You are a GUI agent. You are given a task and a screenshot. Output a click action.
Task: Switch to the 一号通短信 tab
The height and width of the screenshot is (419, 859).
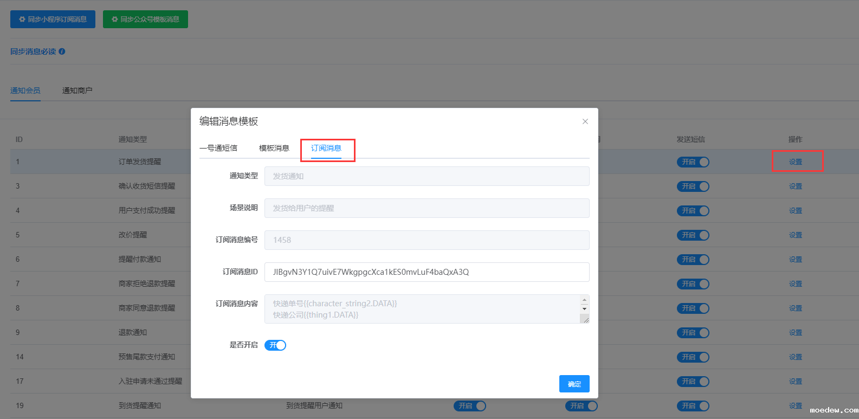click(x=218, y=148)
